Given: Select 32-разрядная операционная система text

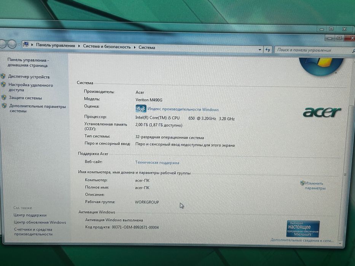Looking at the screenshot, I should point(170,137).
